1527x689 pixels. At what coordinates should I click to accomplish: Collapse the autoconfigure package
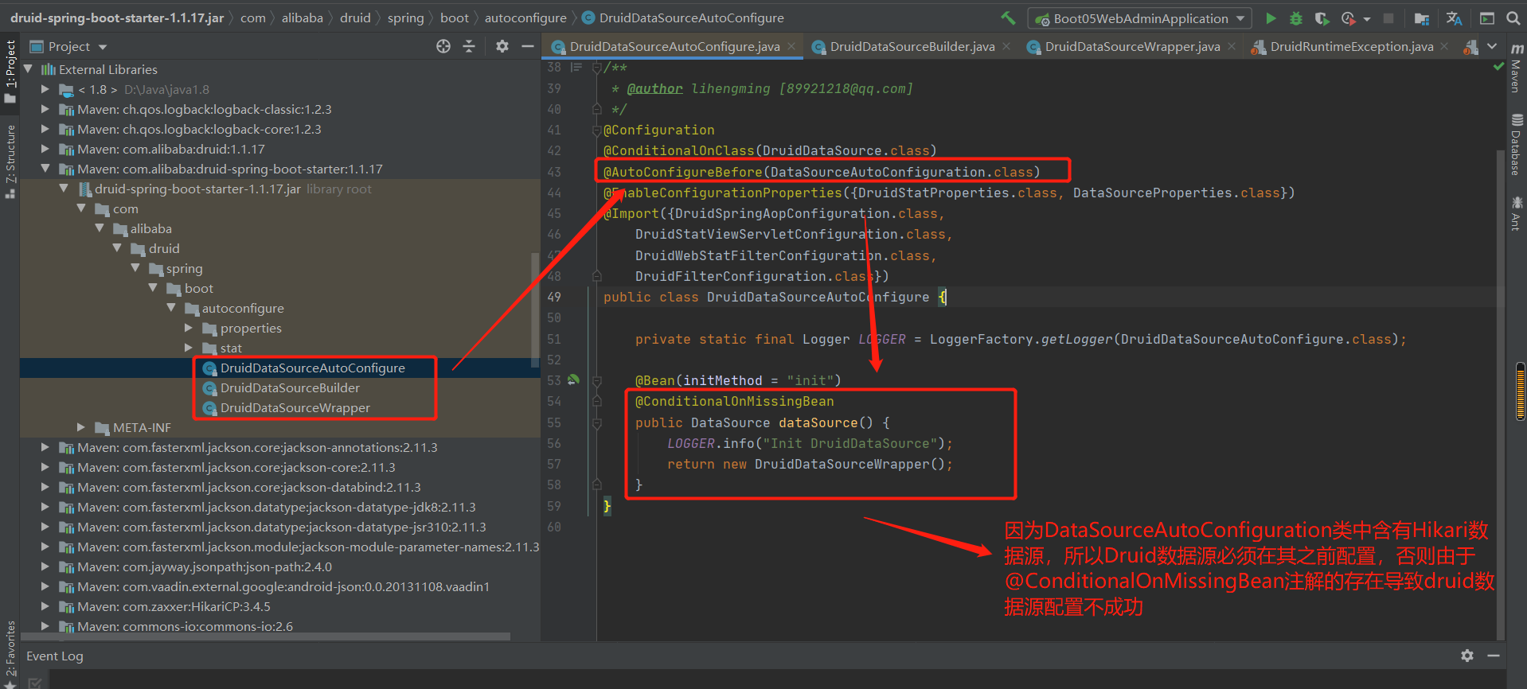pos(171,308)
